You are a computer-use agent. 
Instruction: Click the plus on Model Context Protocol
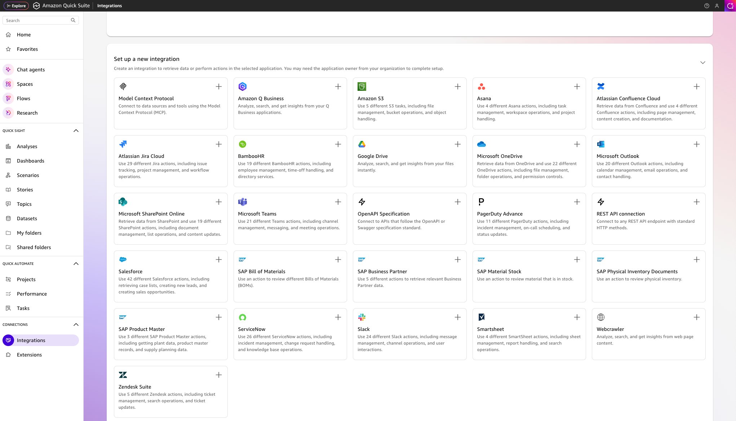tap(218, 87)
